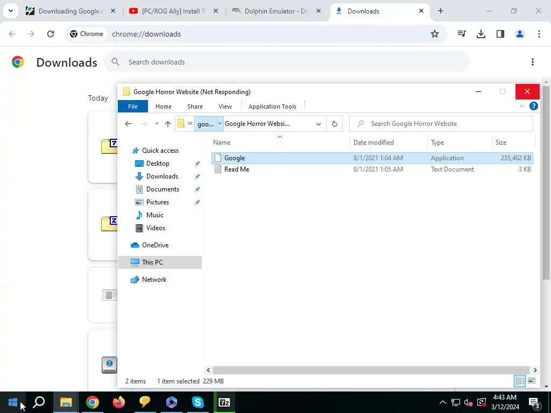Open the View ribbon tab
Image resolution: width=551 pixels, height=413 pixels.
(x=225, y=106)
